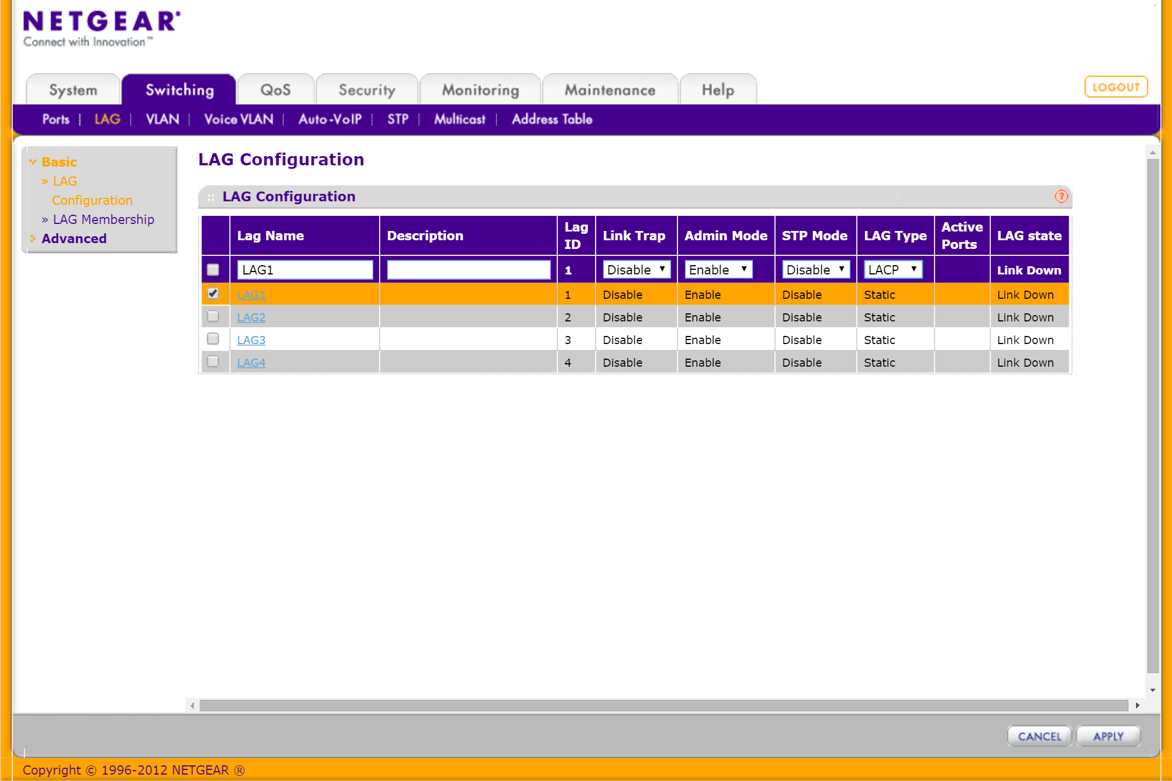This screenshot has width=1172, height=781.
Task: Switch to the Security tab
Action: point(367,90)
